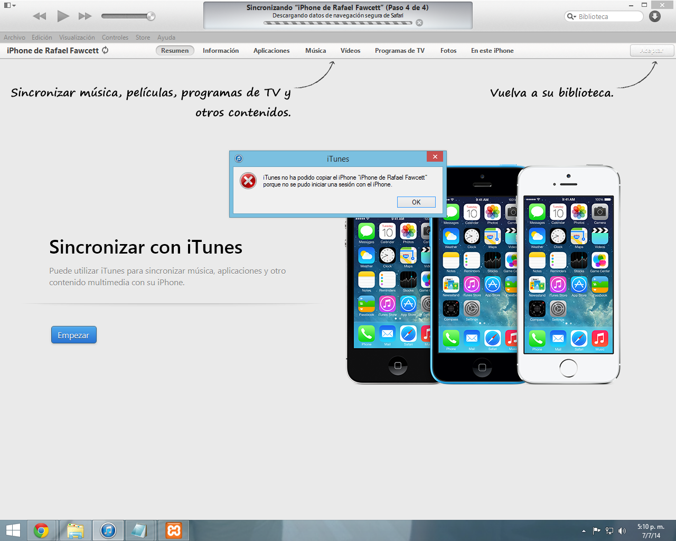The height and width of the screenshot is (541, 676).
Task: Click the Messages icon on black iPhone
Action: [367, 231]
